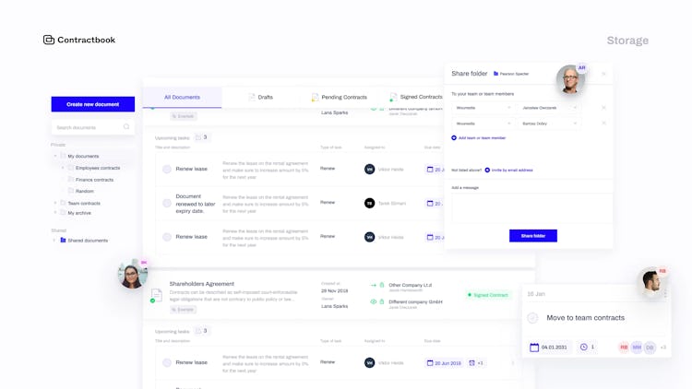Click the Signed Contracts tab document icon
The height and width of the screenshot is (389, 692).
click(x=393, y=97)
